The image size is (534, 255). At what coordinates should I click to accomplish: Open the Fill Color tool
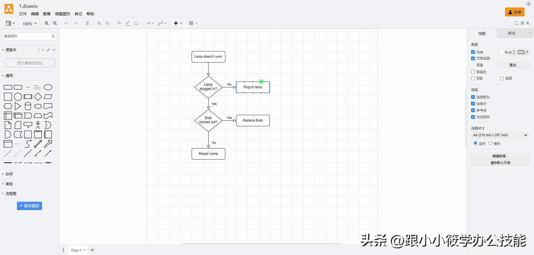tap(119, 23)
